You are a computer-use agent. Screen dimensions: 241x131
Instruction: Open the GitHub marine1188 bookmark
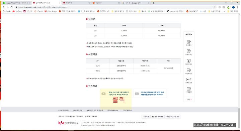click(175, 11)
